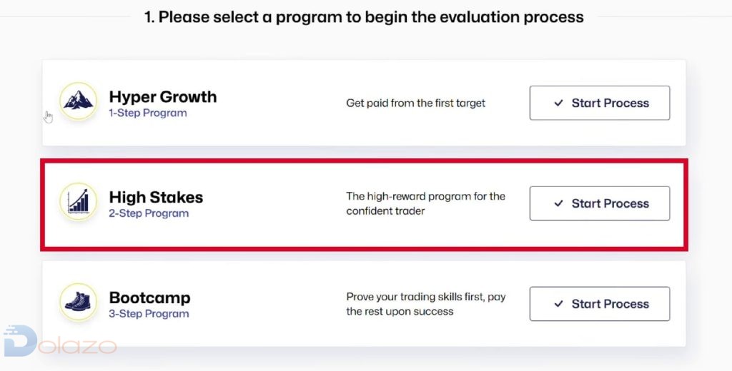The image size is (732, 371).
Task: Click the Bootcamp boots icon
Action: point(79,302)
